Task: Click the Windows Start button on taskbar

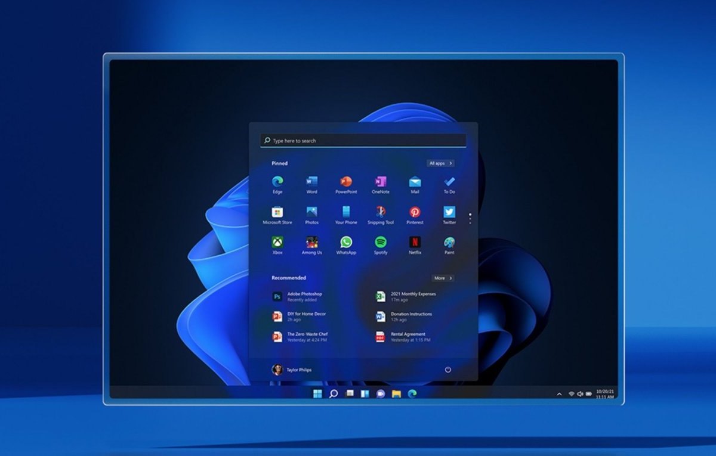Action: [317, 393]
